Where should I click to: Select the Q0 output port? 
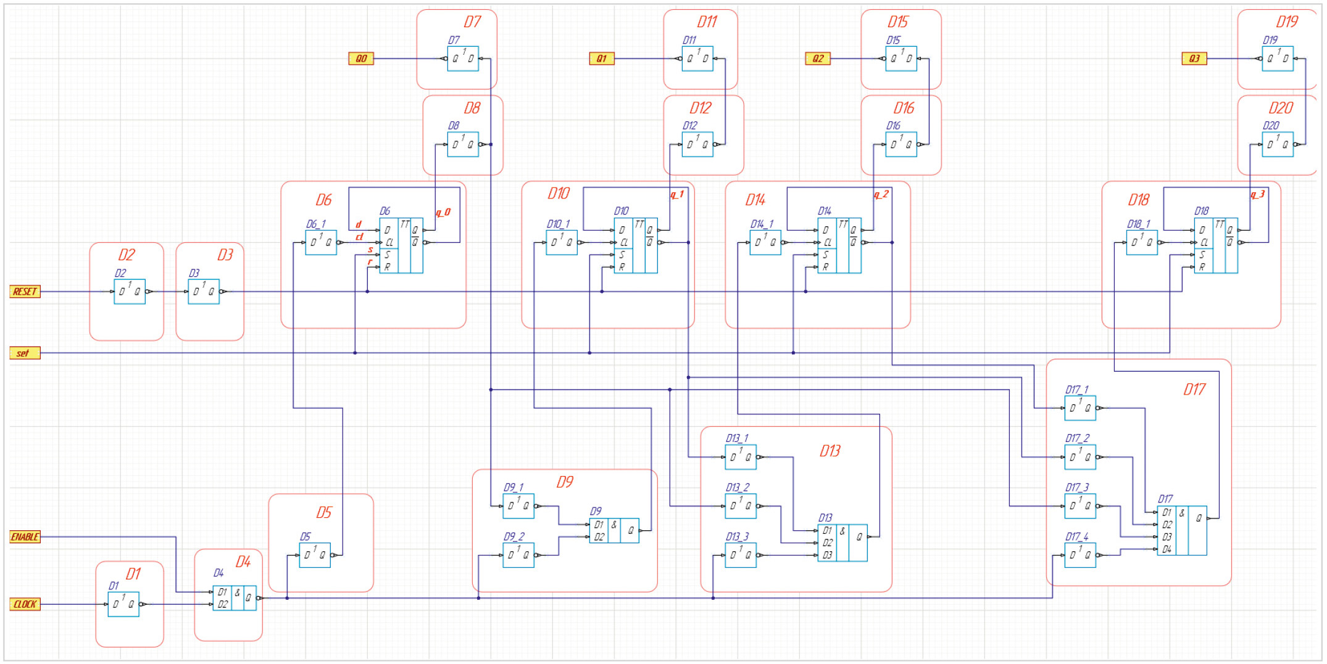361,59
